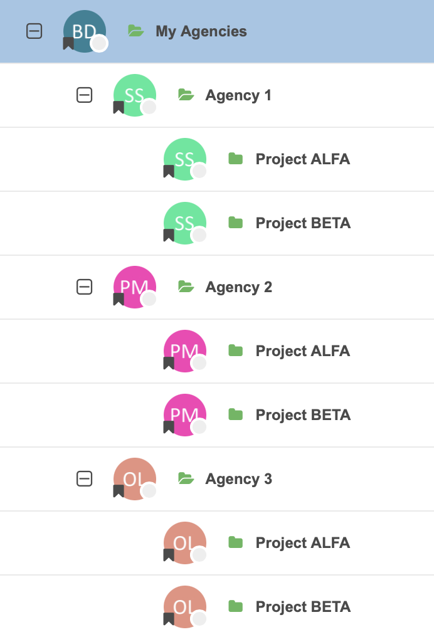434x637 pixels.
Task: Click the OL avatar beside Agency 3
Action: point(135,478)
